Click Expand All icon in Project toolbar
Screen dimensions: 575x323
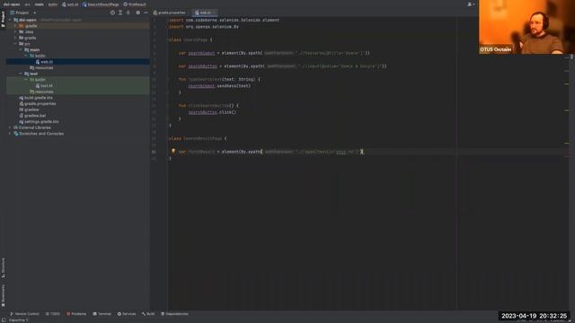[x=120, y=13]
